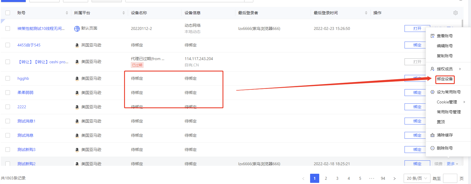
Task: Go to previous page arrow
Action: (303, 178)
